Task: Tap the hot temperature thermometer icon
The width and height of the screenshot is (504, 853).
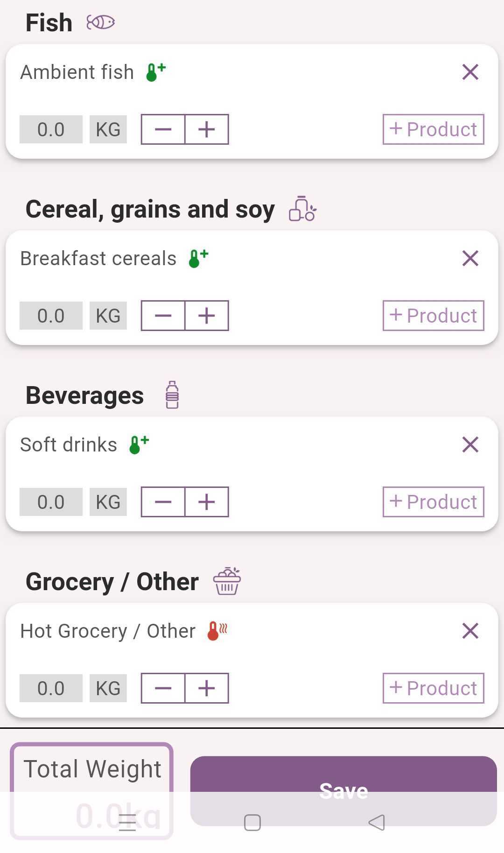Action: coord(217,631)
